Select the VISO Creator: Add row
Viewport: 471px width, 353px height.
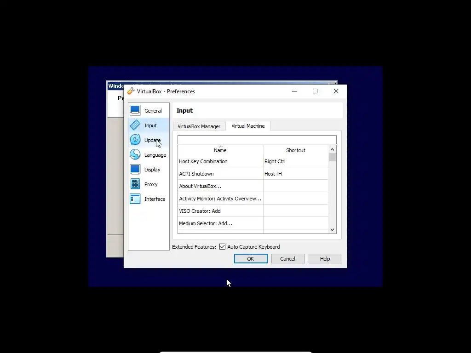(253, 211)
